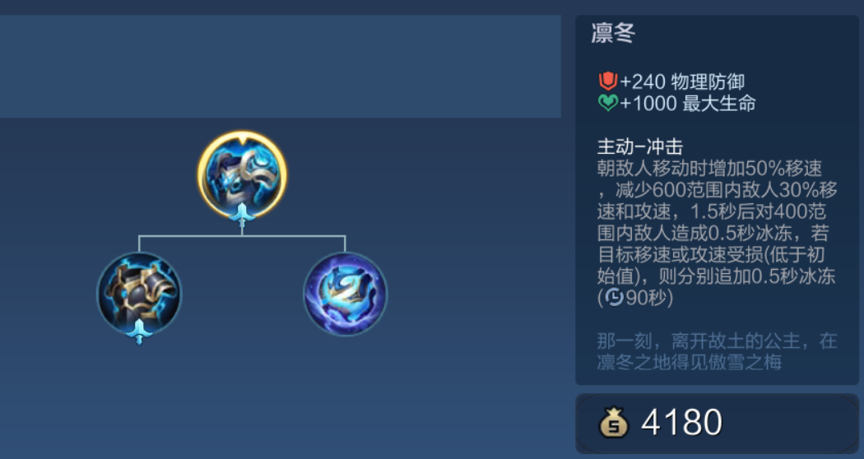Click the 主动-冲击 active skill heading
The height and width of the screenshot is (459, 864).
pos(639,146)
